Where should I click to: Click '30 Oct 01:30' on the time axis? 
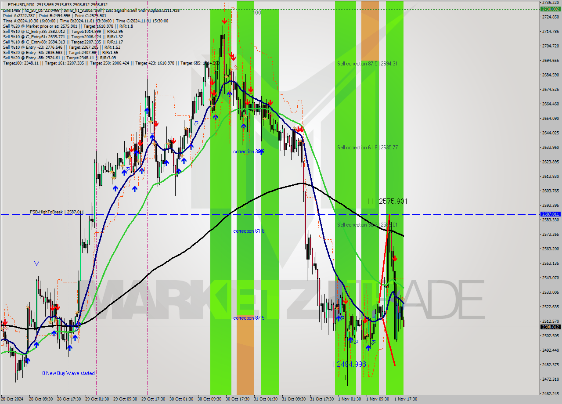point(181,399)
